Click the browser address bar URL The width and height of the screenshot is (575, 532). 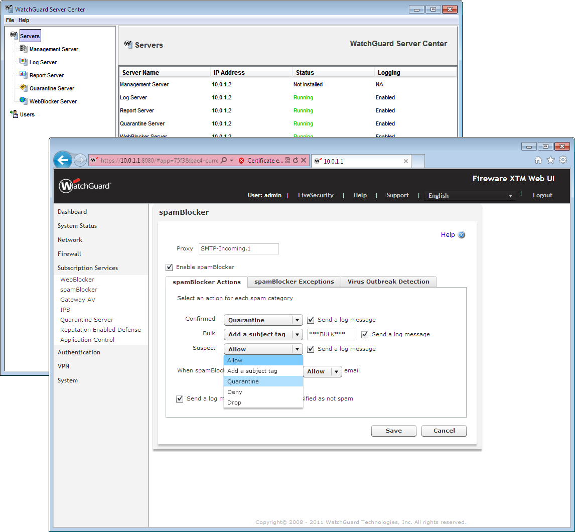[159, 160]
